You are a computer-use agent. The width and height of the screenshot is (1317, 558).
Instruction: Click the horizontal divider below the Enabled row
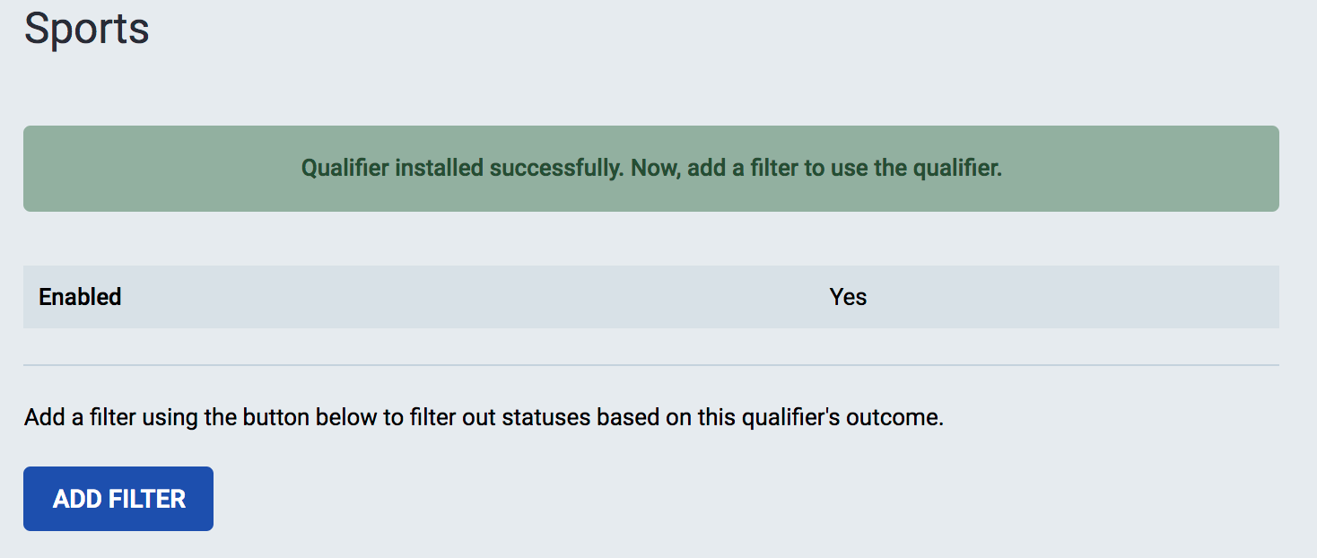click(650, 365)
